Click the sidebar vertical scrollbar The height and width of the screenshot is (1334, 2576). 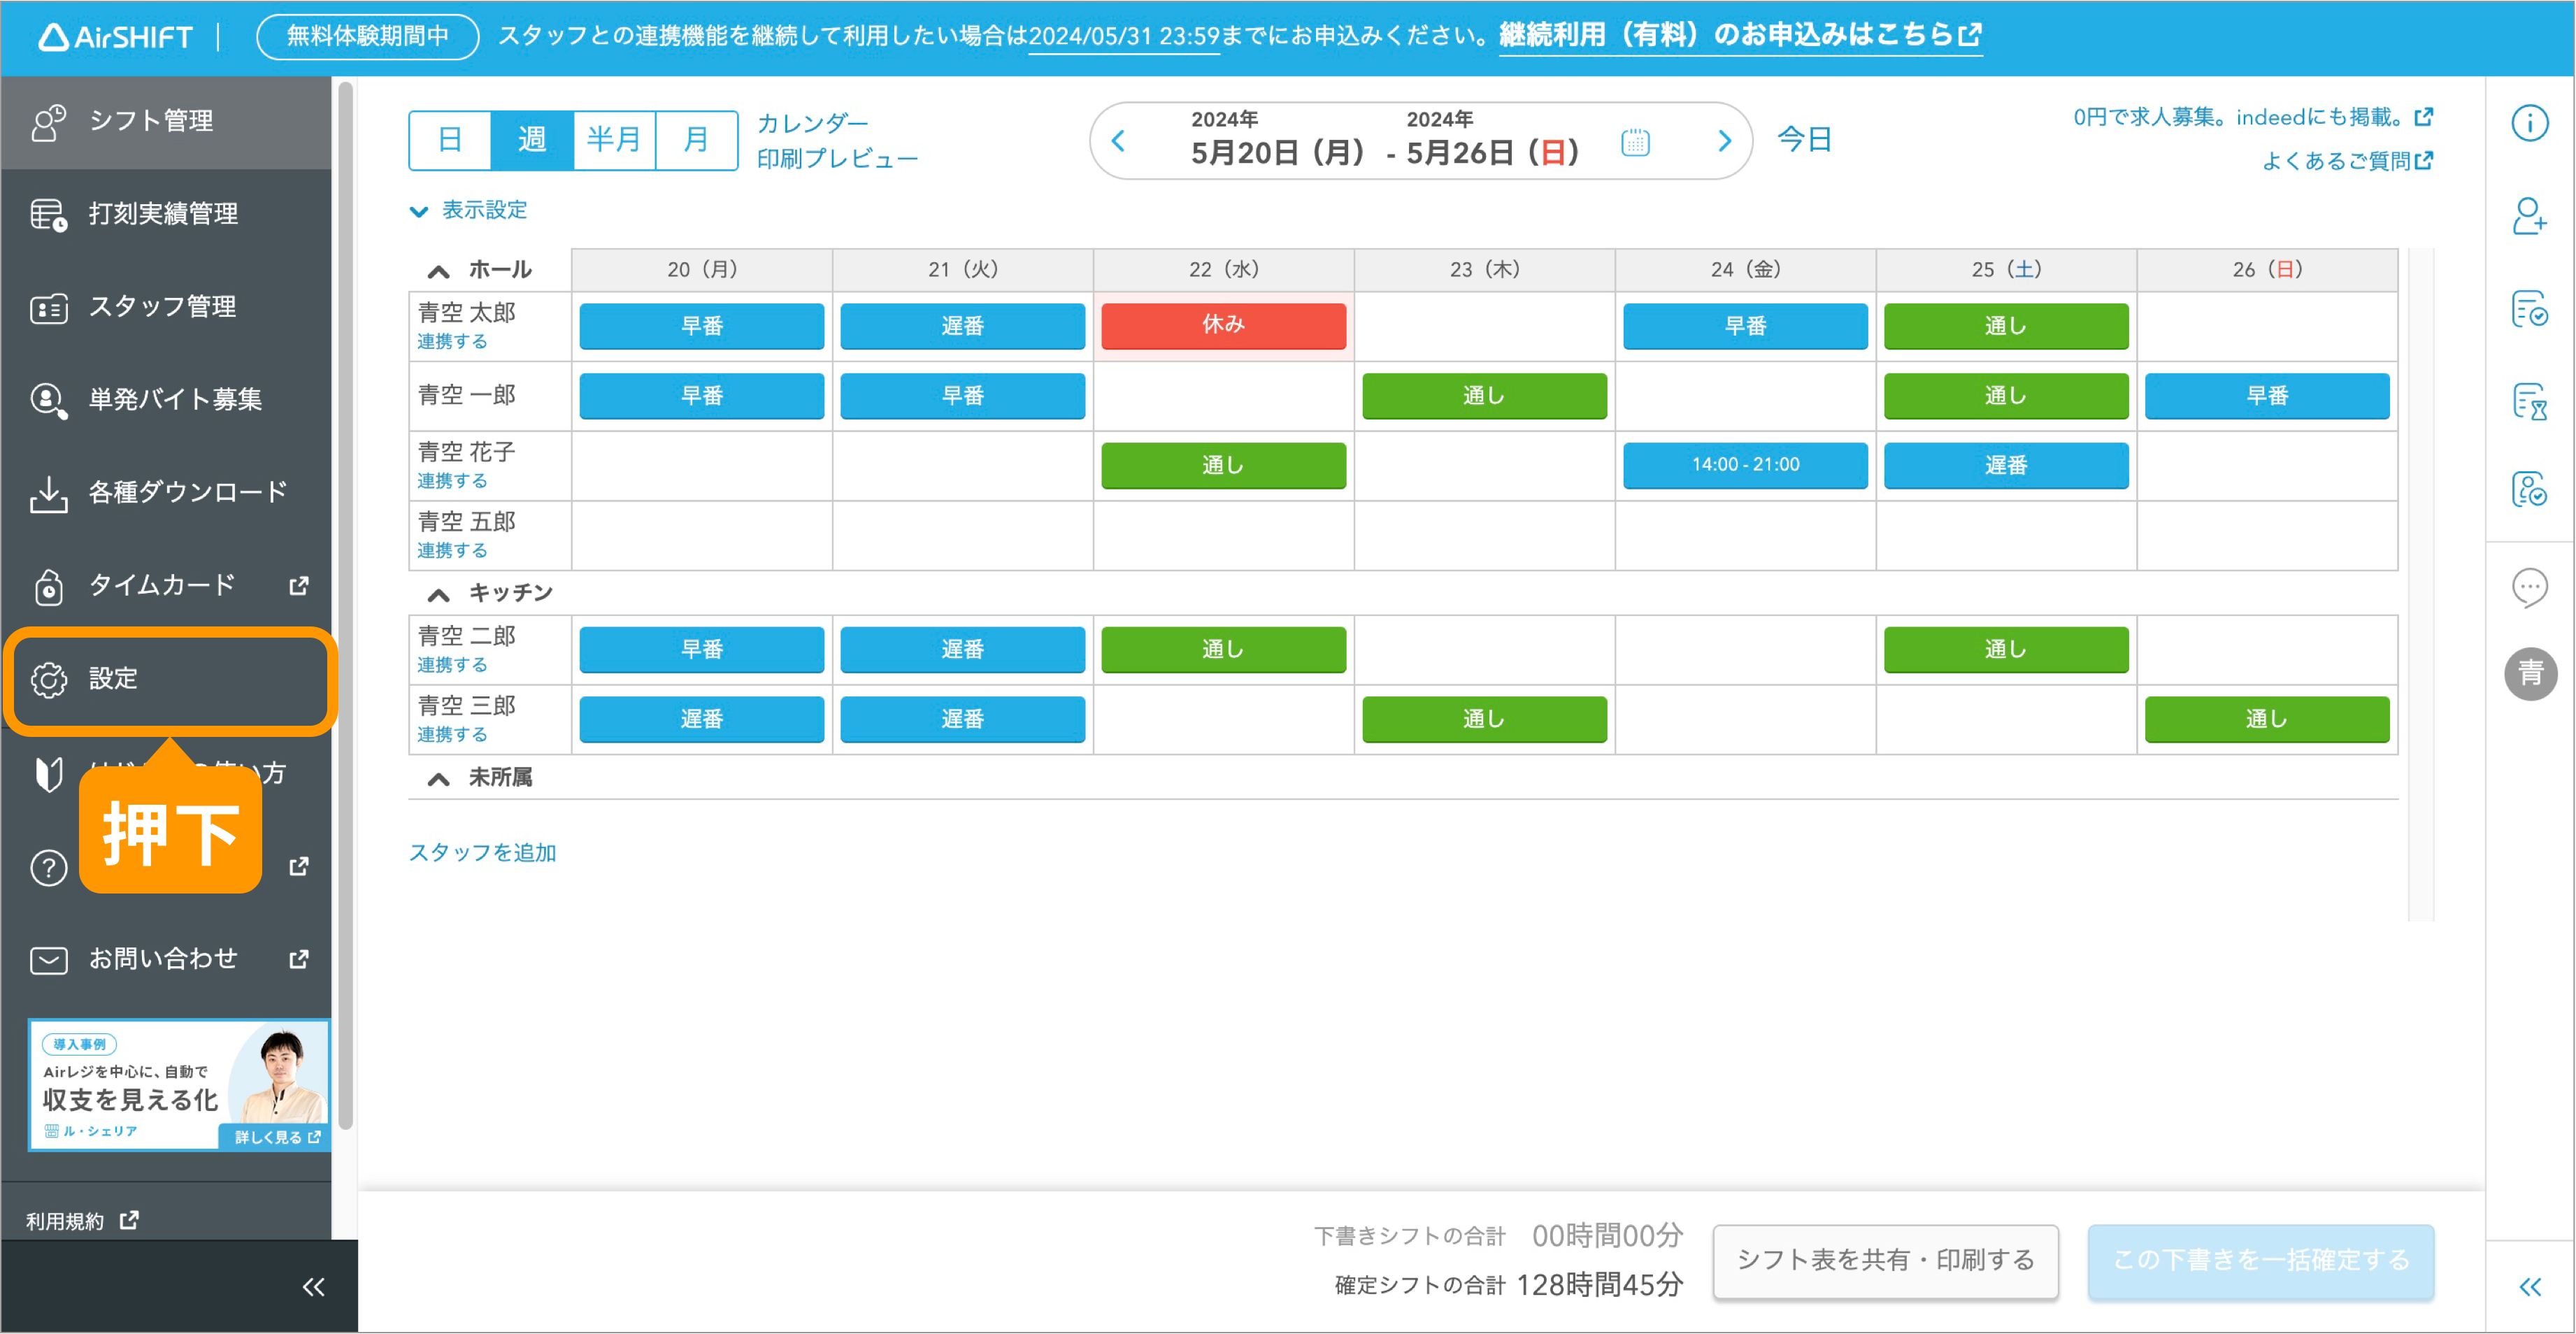point(346,606)
